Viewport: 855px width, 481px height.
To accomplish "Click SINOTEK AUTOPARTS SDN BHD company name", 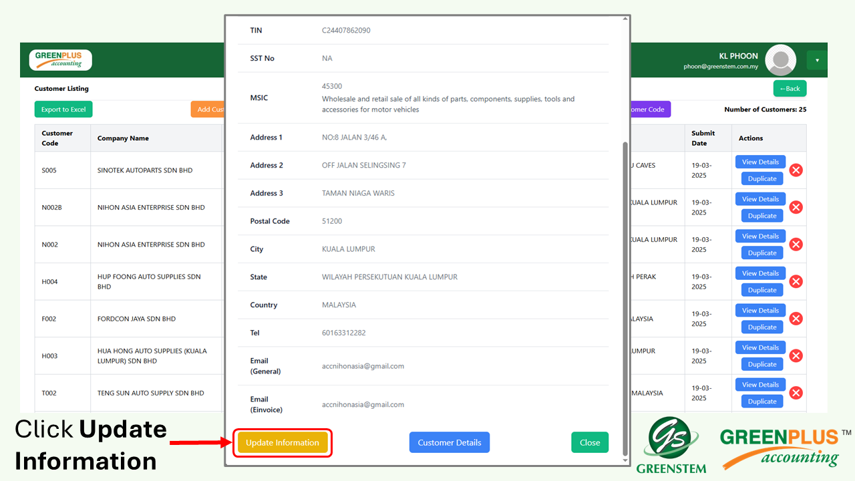I will click(x=145, y=170).
